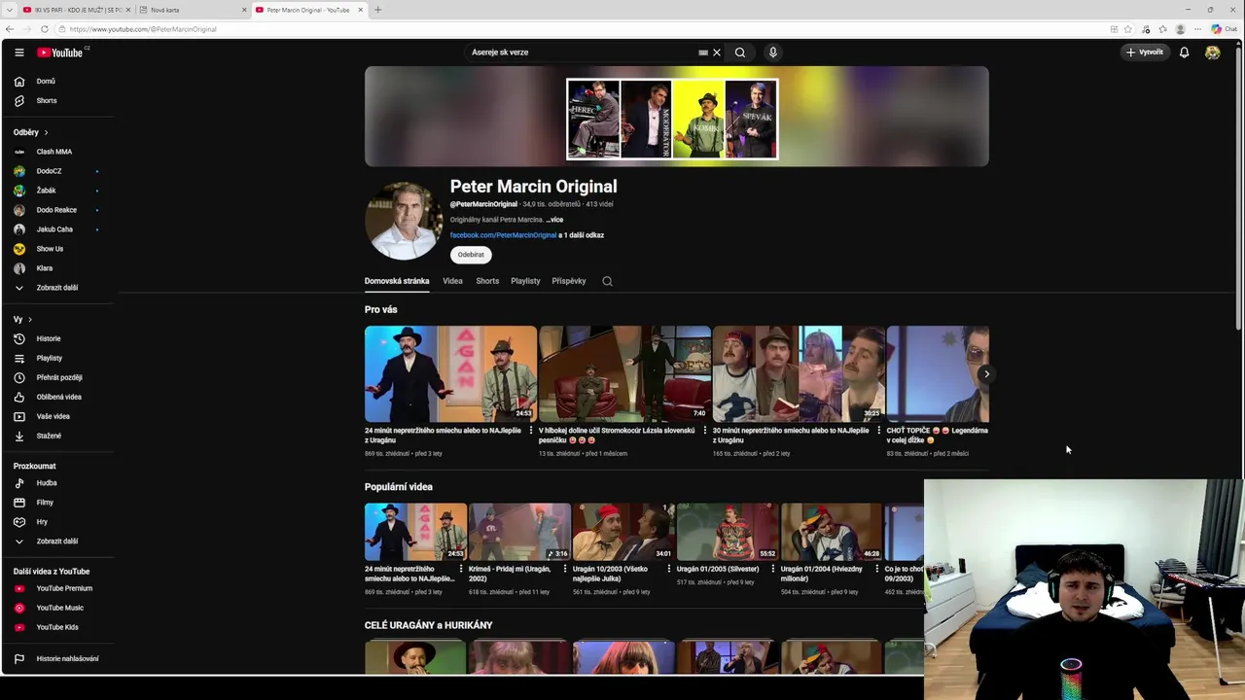The height and width of the screenshot is (700, 1245).
Task: Open YouTube Kids link
Action: pos(58,627)
